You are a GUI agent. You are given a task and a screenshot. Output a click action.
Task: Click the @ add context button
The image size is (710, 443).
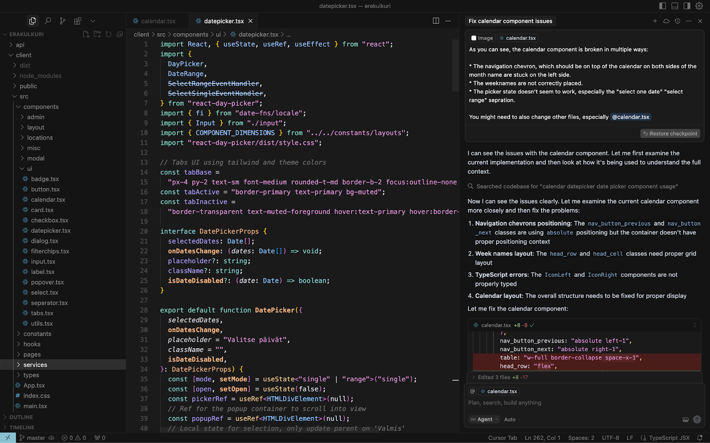pyautogui.click(x=473, y=391)
